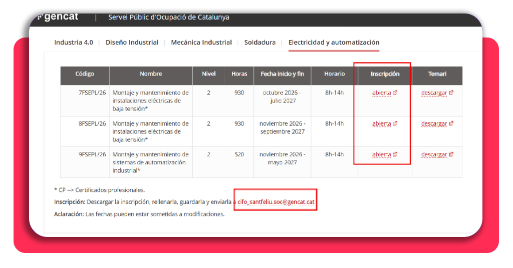Open abierta link for course 9FSEPL/26
513x268 pixels.
(381, 154)
